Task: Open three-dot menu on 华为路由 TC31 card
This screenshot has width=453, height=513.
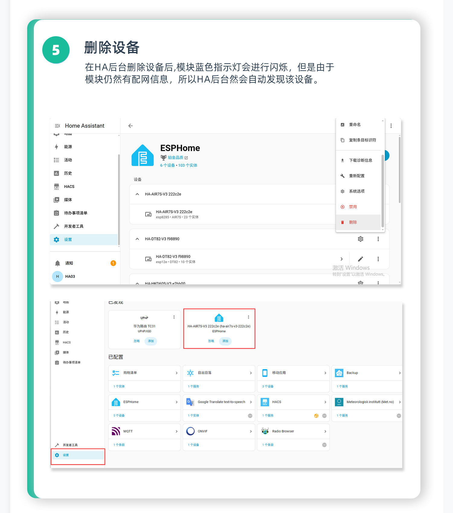Action: [x=174, y=317]
